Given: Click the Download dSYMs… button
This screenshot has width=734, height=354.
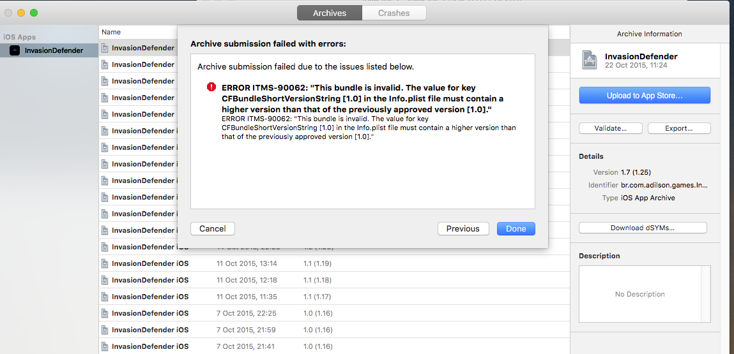Looking at the screenshot, I should [x=643, y=228].
